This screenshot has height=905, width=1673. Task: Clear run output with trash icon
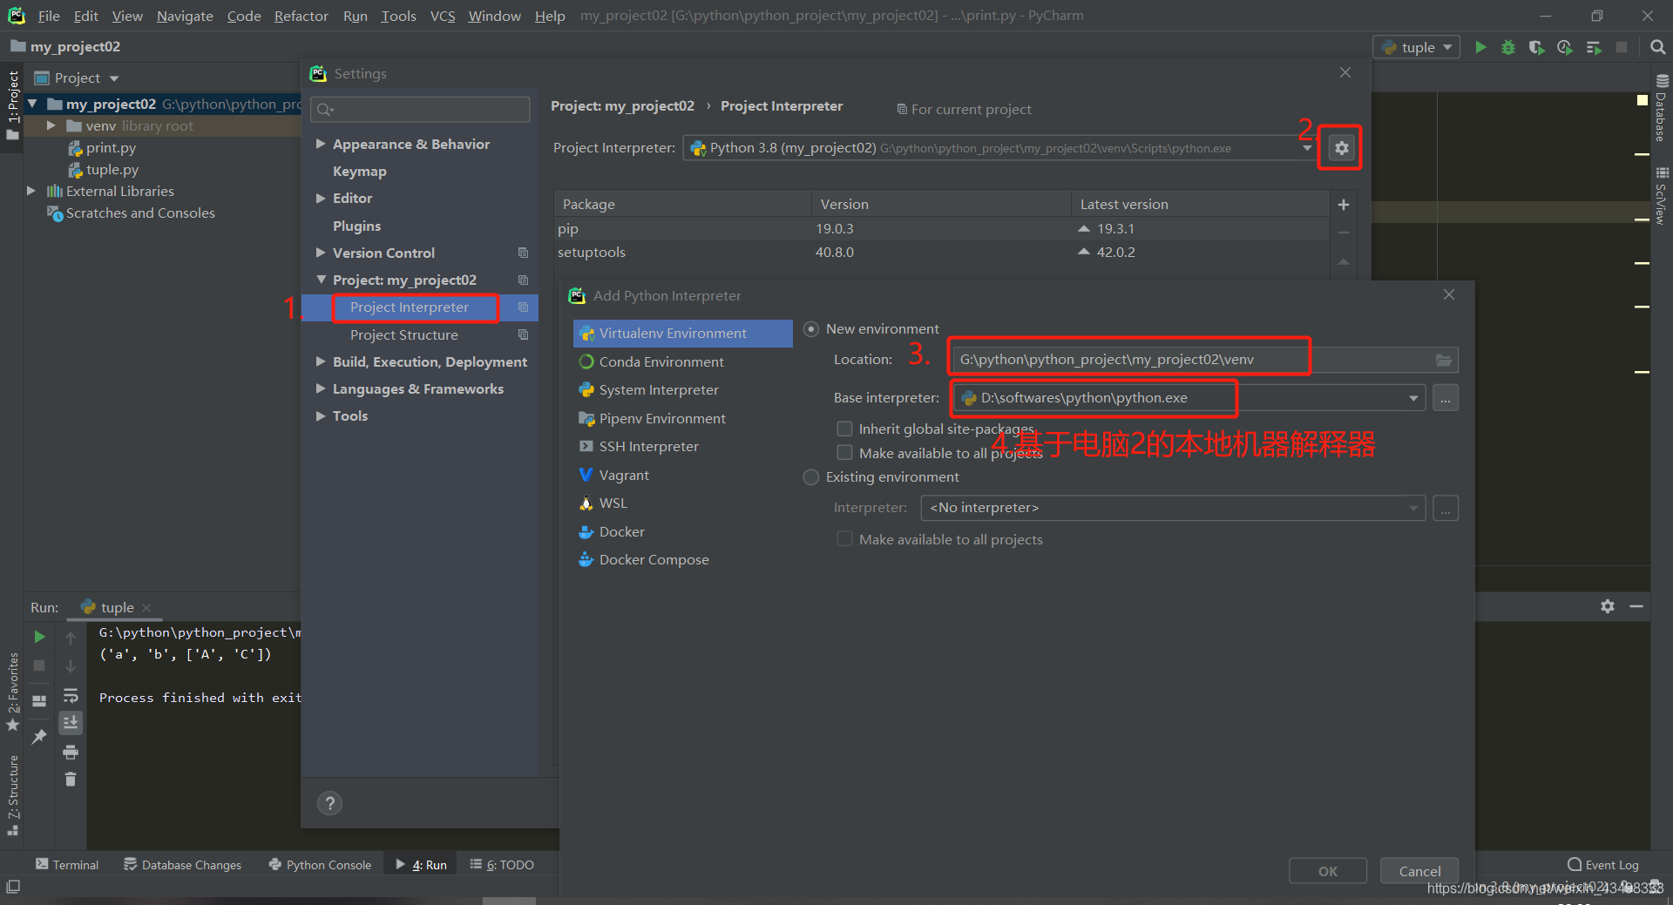(x=71, y=779)
